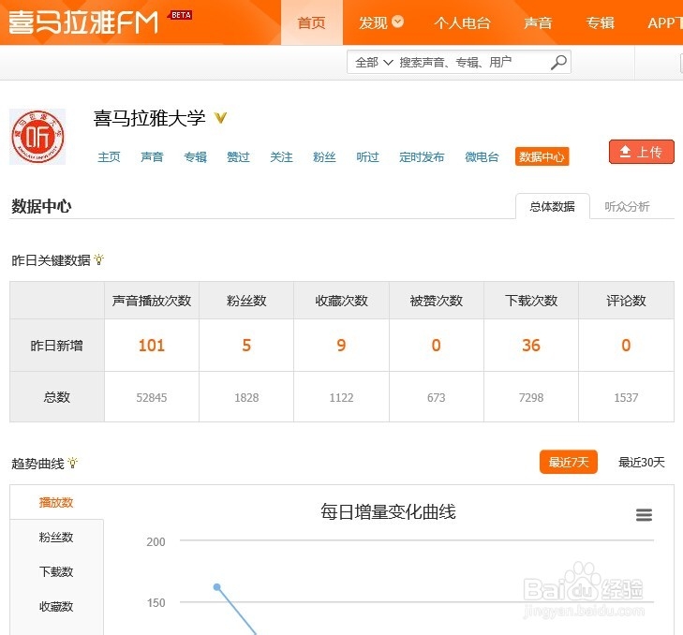Click the lightbulb hint beside 昨日关键数据
Viewport: 683px width, 635px height.
99,259
